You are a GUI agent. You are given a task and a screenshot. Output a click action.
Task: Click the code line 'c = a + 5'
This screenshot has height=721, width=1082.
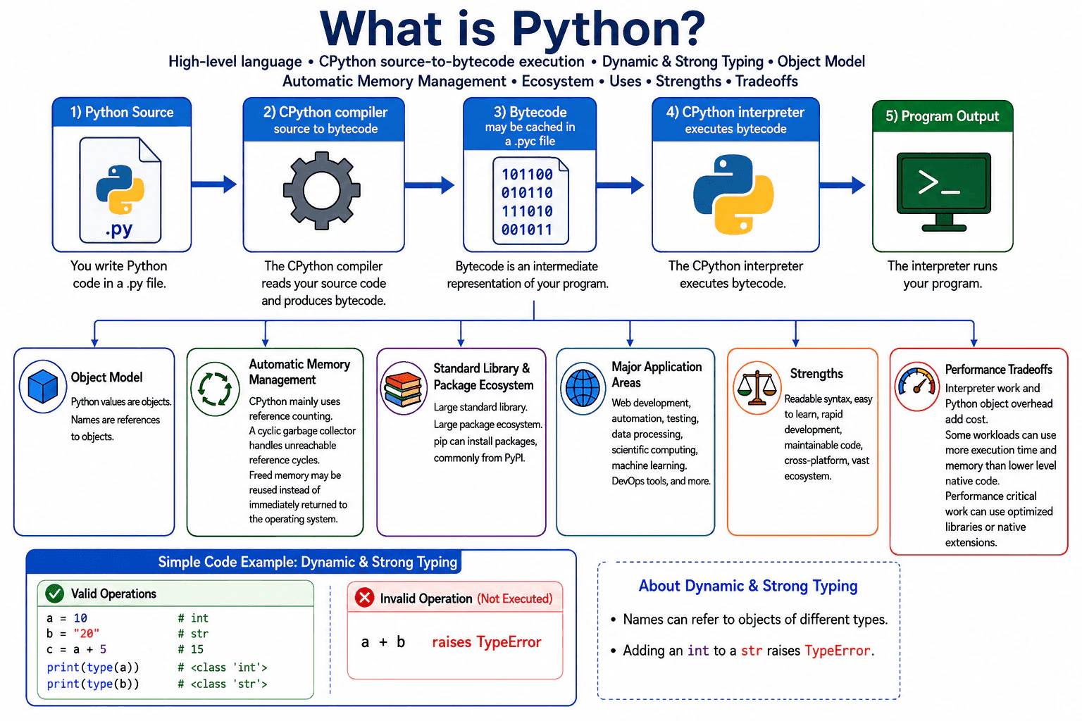pyautogui.click(x=76, y=649)
